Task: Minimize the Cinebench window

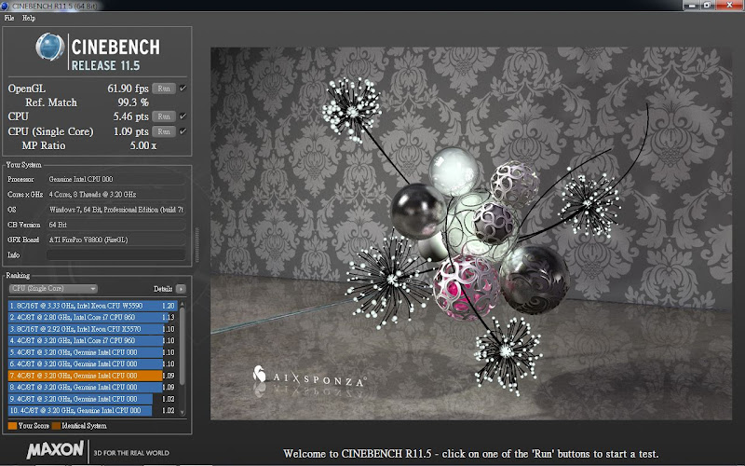Action: [x=691, y=5]
